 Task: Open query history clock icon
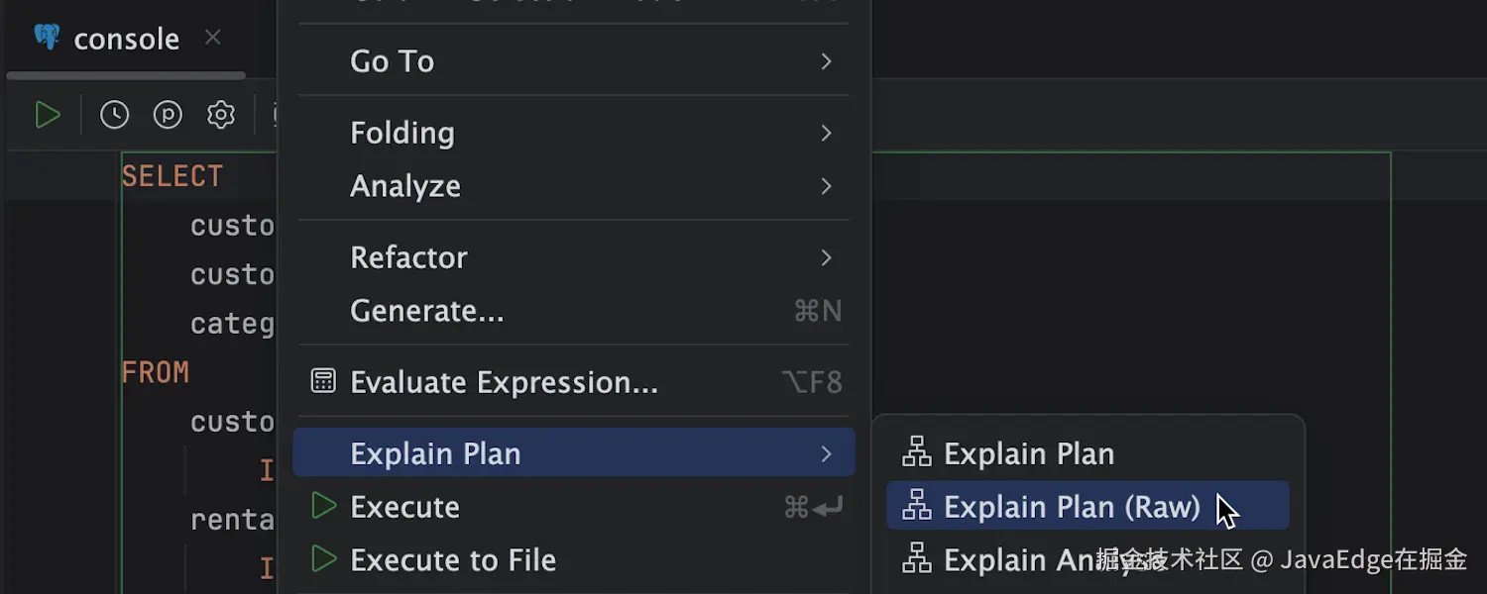[114, 115]
